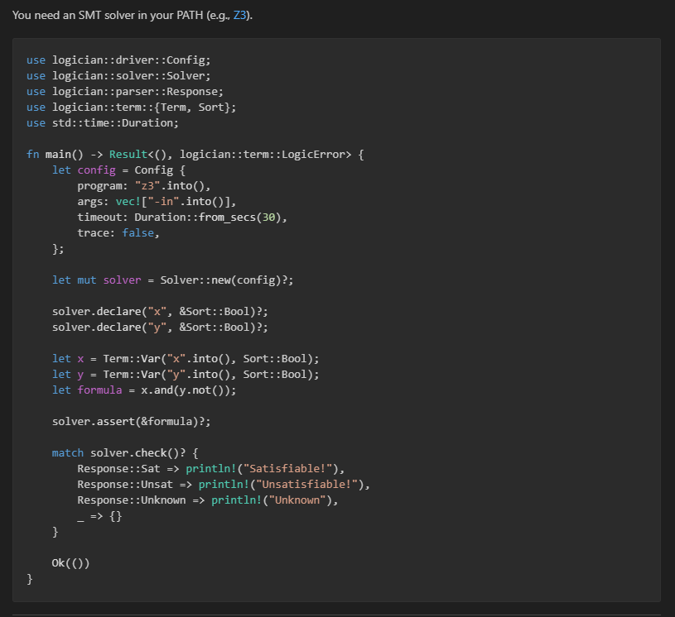The width and height of the screenshot is (675, 617).
Task: Click the program: "z3" string literal
Action: 147,185
